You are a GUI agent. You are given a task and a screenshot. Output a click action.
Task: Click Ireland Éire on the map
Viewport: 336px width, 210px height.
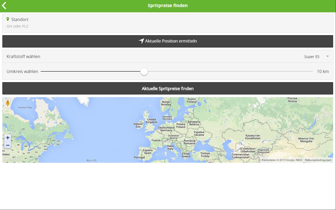click(138, 125)
